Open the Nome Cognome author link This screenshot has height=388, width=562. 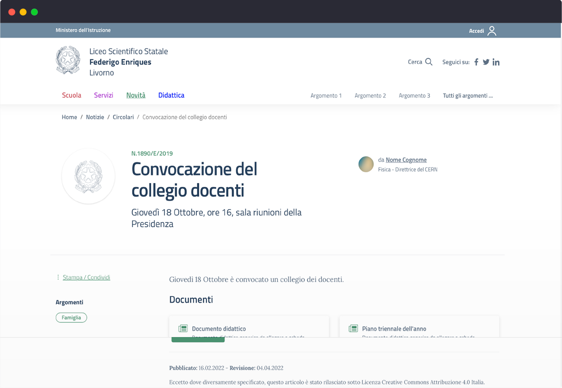click(406, 160)
